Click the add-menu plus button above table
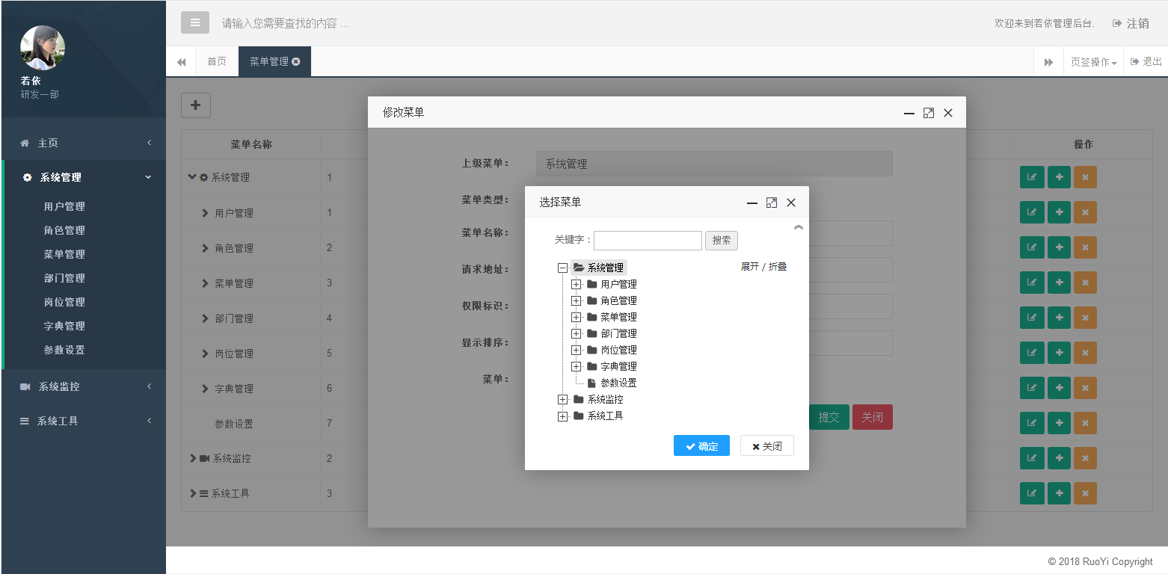Image resolution: width=1168 pixels, height=574 pixels. pyautogui.click(x=196, y=105)
